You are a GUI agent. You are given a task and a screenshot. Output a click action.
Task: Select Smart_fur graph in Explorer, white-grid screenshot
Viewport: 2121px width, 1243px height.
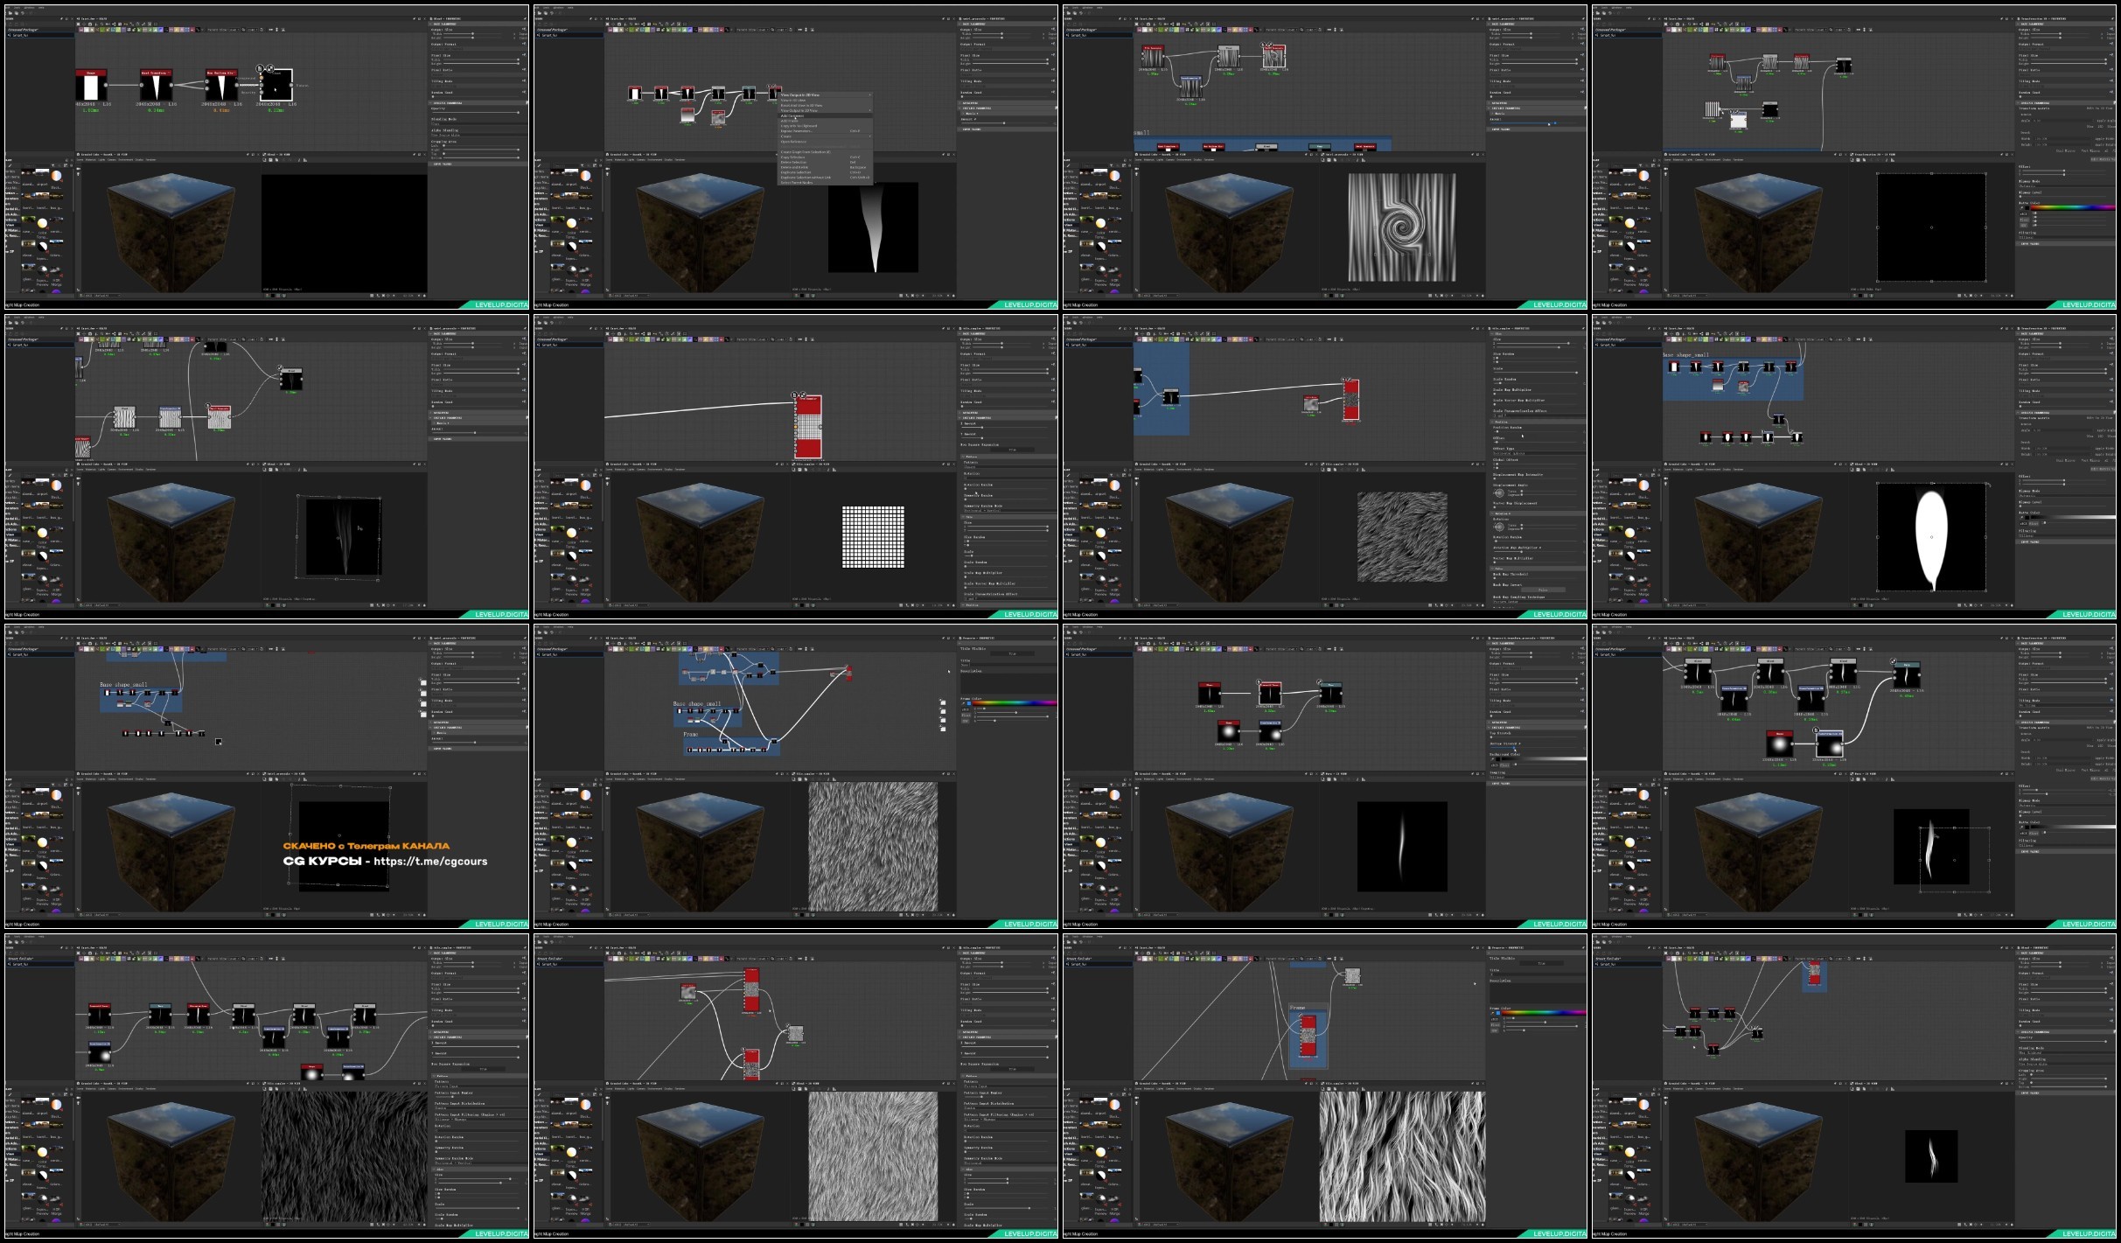[569, 345]
